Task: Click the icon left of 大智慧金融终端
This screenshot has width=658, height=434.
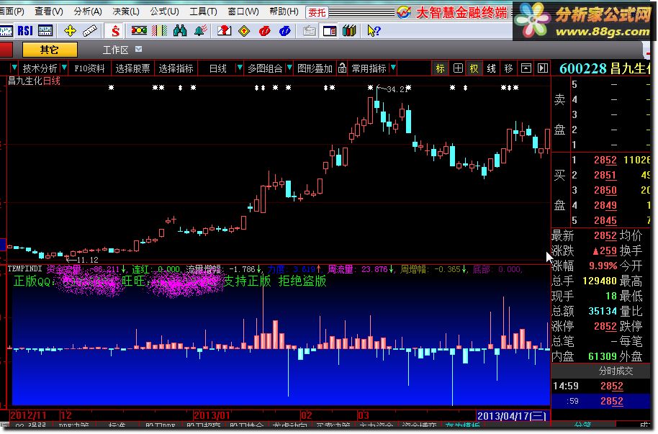Action: click(x=404, y=12)
